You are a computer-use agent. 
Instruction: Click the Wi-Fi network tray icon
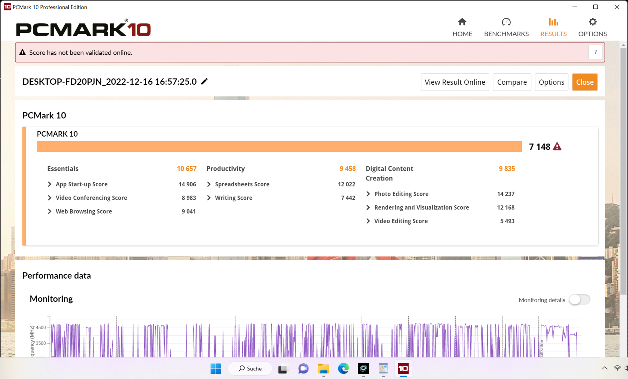click(617, 368)
